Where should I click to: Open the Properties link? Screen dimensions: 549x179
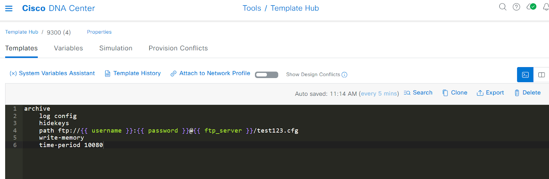pos(99,32)
